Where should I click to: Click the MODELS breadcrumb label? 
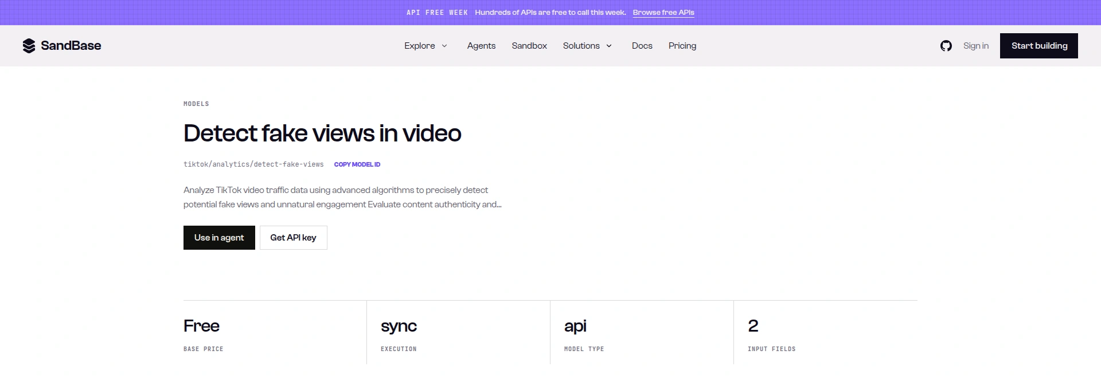tap(196, 104)
